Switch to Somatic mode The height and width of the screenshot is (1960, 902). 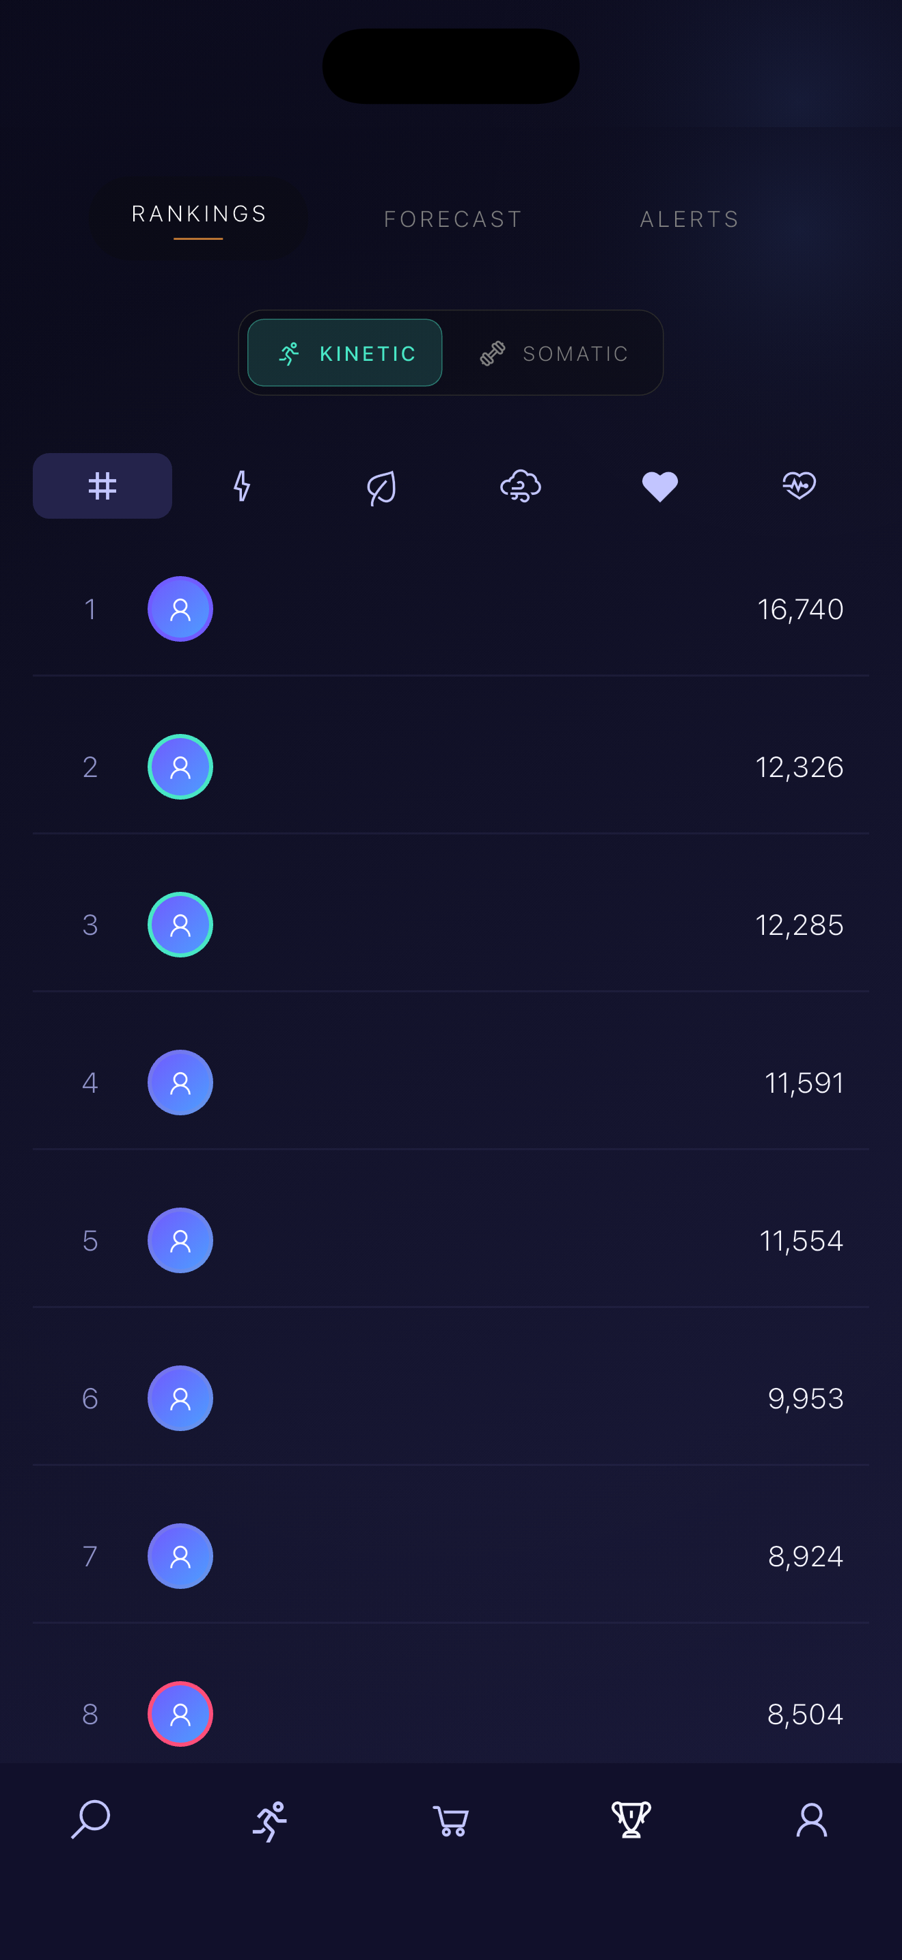(554, 353)
